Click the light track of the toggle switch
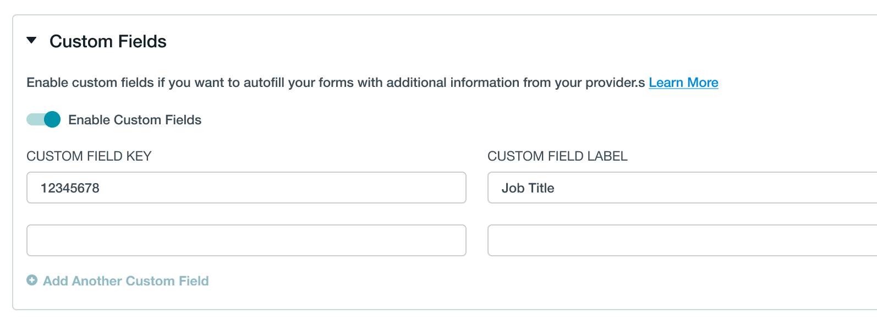The width and height of the screenshot is (877, 319). click(x=34, y=119)
